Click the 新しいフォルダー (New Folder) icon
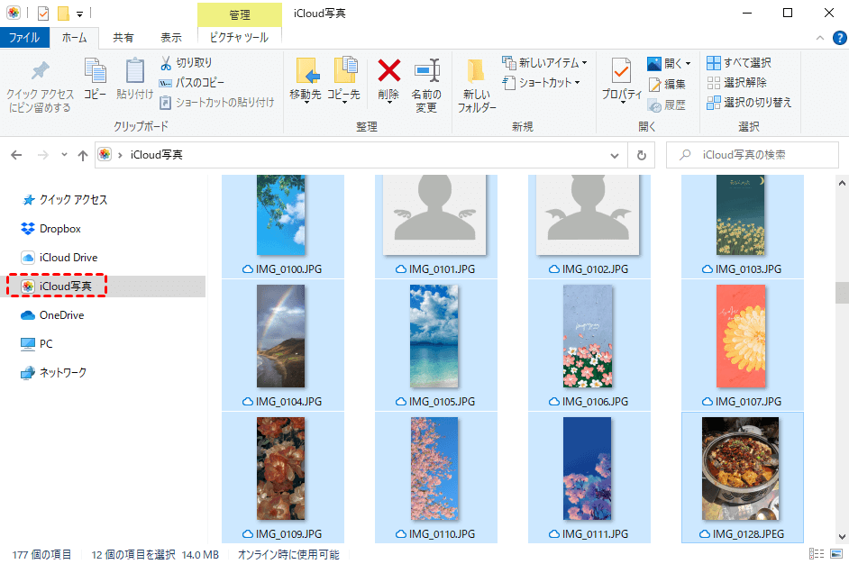Image resolution: width=849 pixels, height=564 pixels. pos(476,72)
